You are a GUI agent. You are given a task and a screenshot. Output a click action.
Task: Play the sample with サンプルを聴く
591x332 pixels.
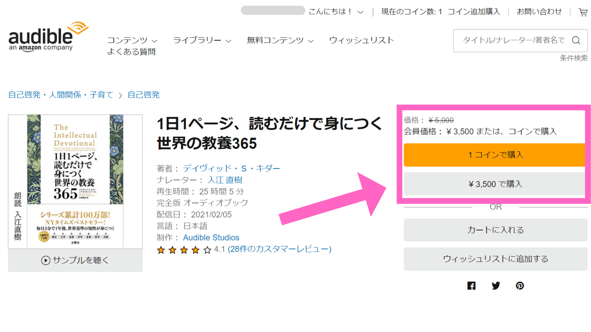point(75,260)
